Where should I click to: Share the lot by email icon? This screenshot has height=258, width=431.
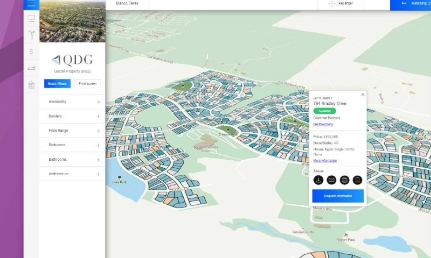click(x=331, y=180)
